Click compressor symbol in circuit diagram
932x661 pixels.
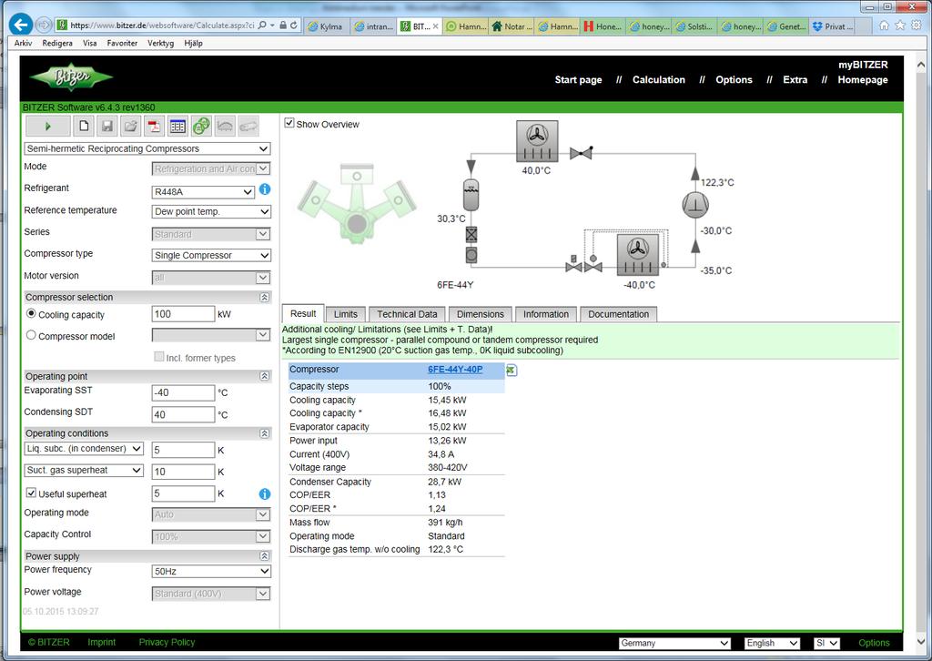(694, 205)
